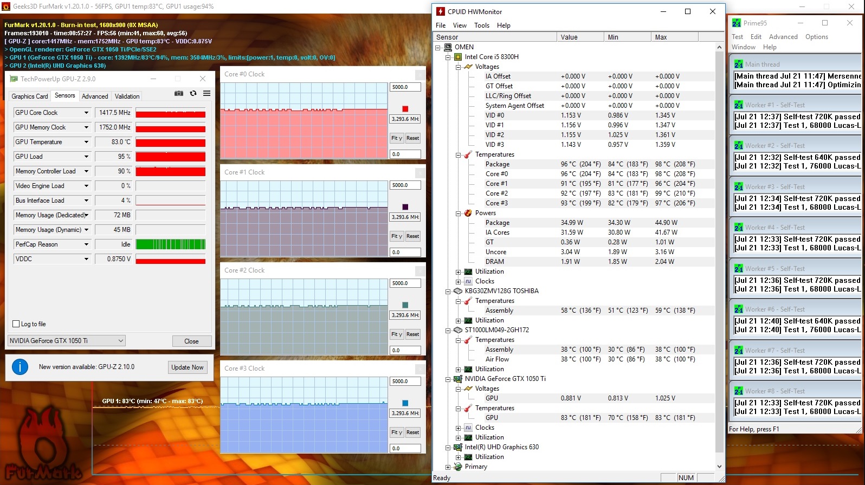Click the Max column header in HWMonitor
Viewport: 865px width, 485px height.
click(x=675, y=37)
